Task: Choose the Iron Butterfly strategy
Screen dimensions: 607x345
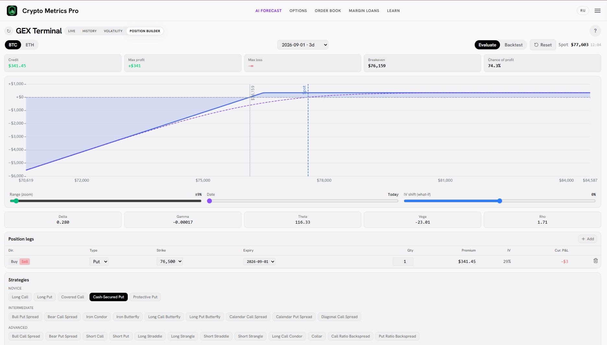Action: pyautogui.click(x=128, y=317)
